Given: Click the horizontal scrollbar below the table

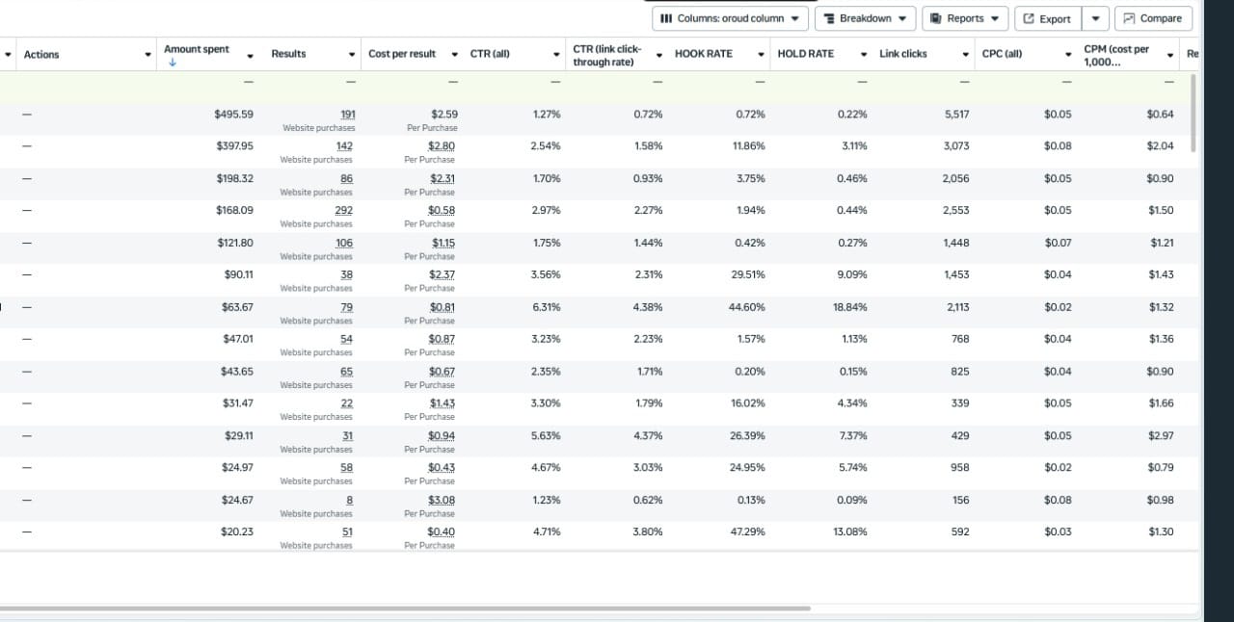Looking at the screenshot, I should [x=405, y=609].
